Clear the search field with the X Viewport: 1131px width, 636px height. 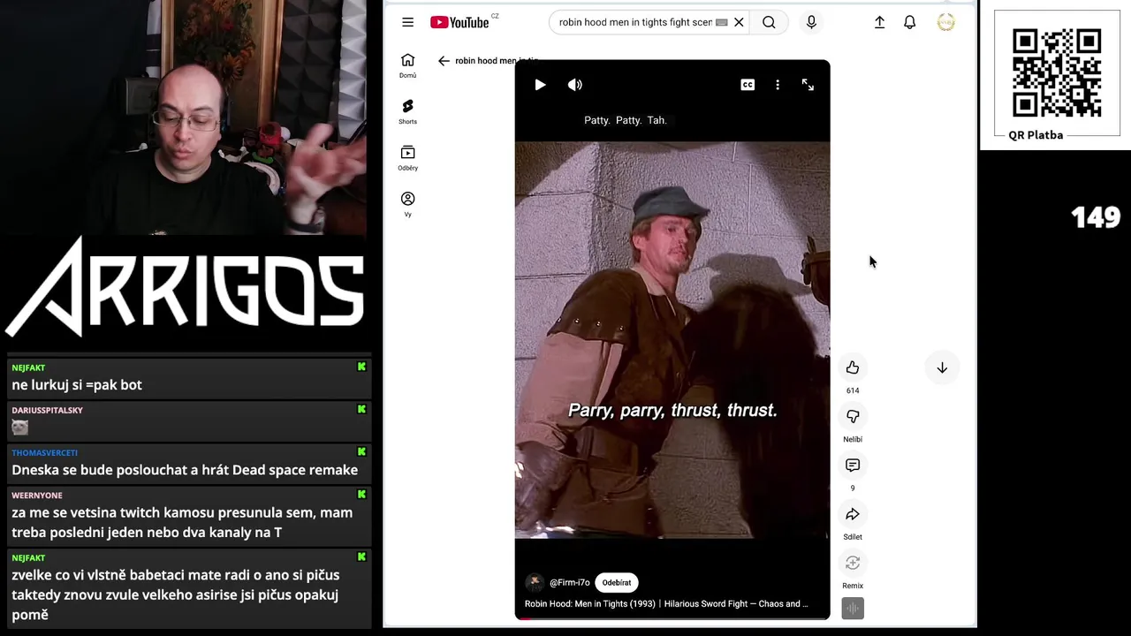[739, 22]
